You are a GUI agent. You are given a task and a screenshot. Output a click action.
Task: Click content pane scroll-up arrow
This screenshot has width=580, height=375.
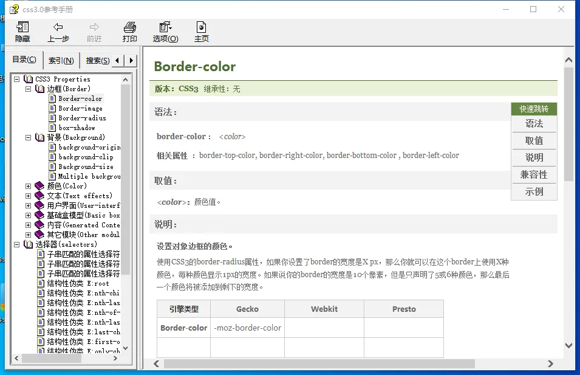pos(569,60)
